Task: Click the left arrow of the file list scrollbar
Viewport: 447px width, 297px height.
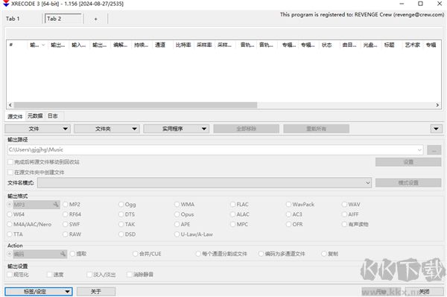Action: [x=10, y=105]
